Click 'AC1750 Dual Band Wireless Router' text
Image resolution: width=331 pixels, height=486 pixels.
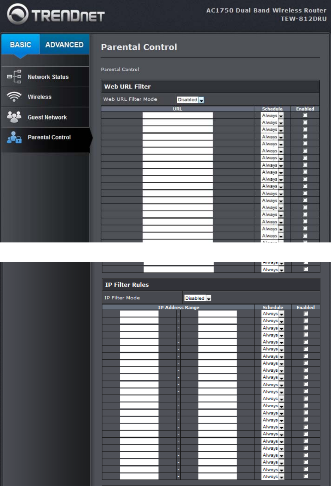(x=266, y=10)
